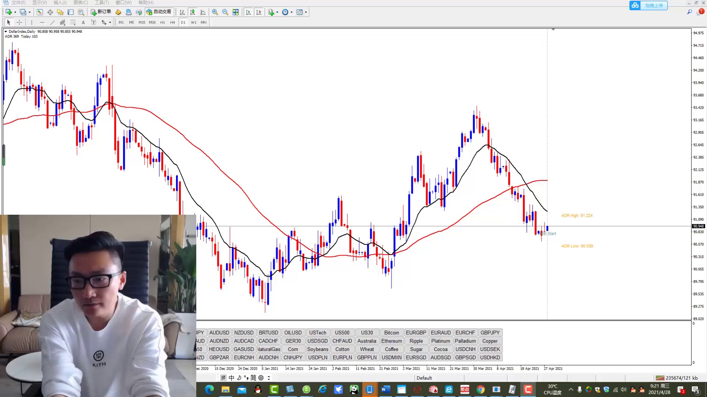Select the cursor arrow tool
The height and width of the screenshot is (397, 707).
9,22
